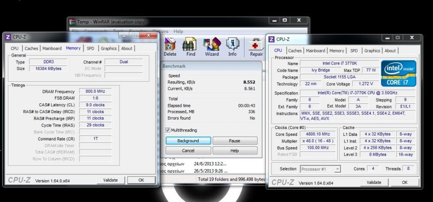
Task: Click WinRAR status text Total 19 folders
Action: point(231,179)
